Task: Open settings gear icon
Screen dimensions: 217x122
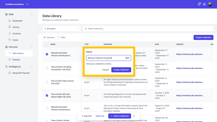Action: point(204,4)
